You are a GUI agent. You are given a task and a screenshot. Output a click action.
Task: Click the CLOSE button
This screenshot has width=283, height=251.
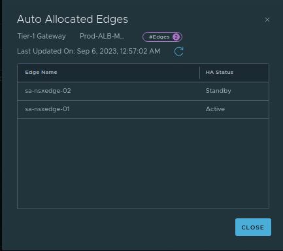coord(253,227)
